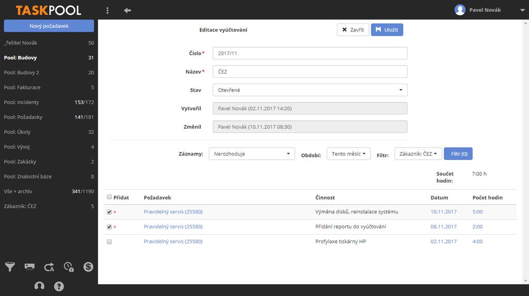Select Vše + archiv in sidebar

tap(49, 191)
